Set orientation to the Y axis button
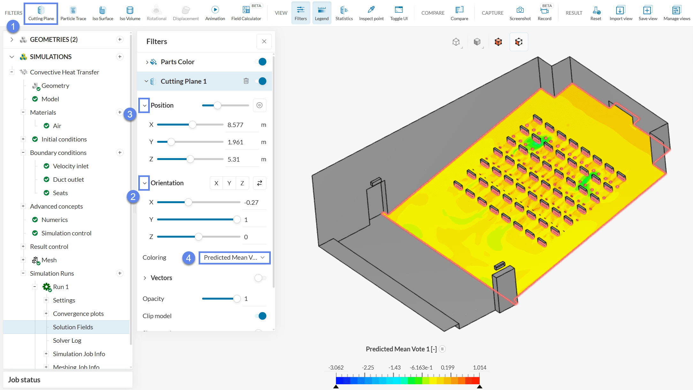 click(x=229, y=183)
